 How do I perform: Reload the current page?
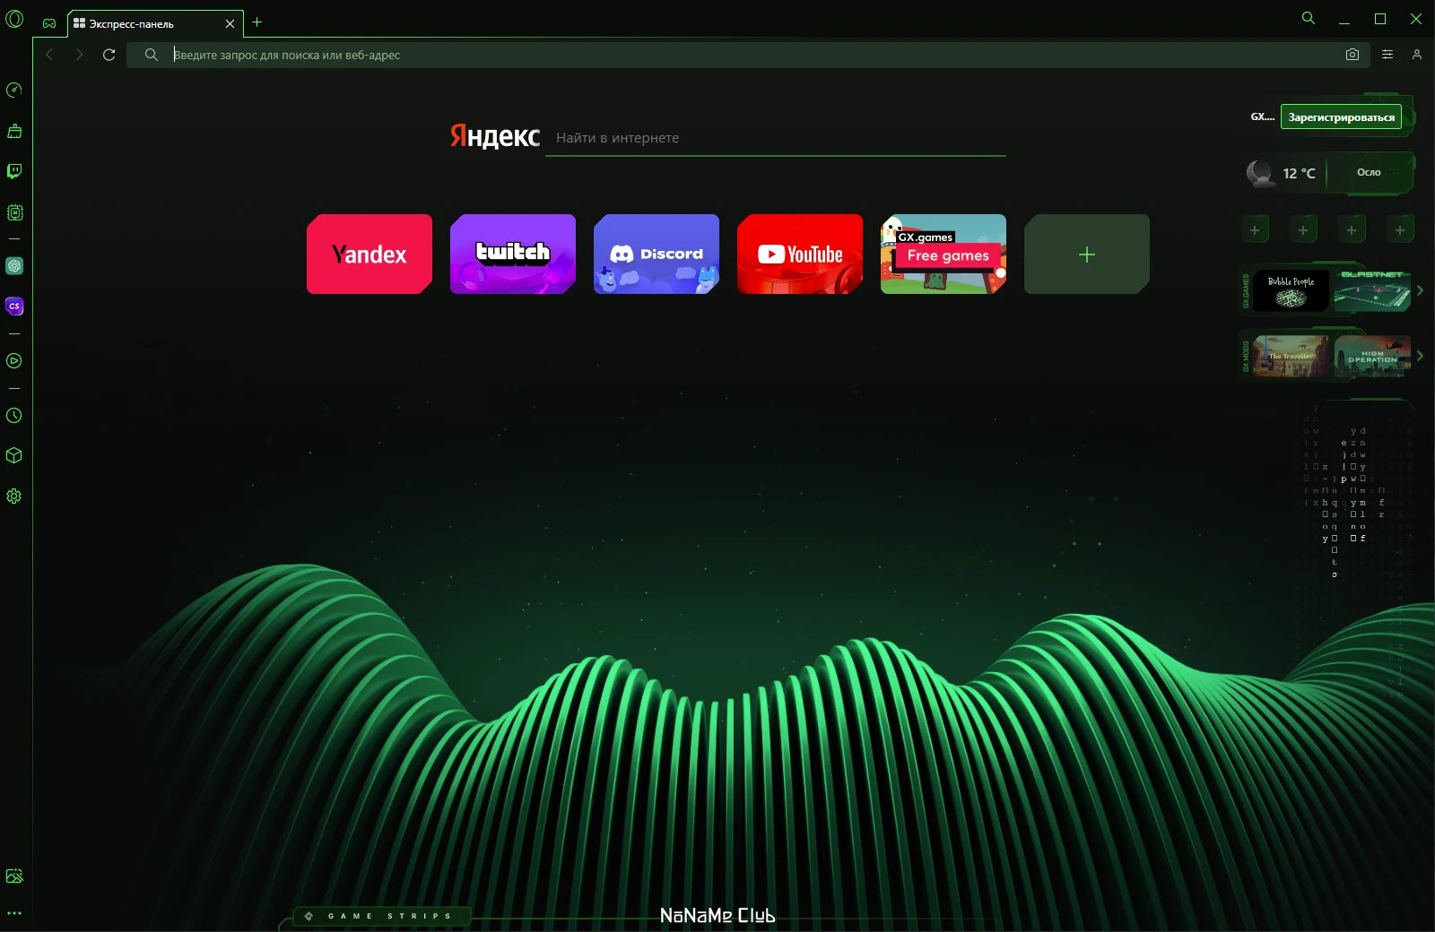click(109, 55)
